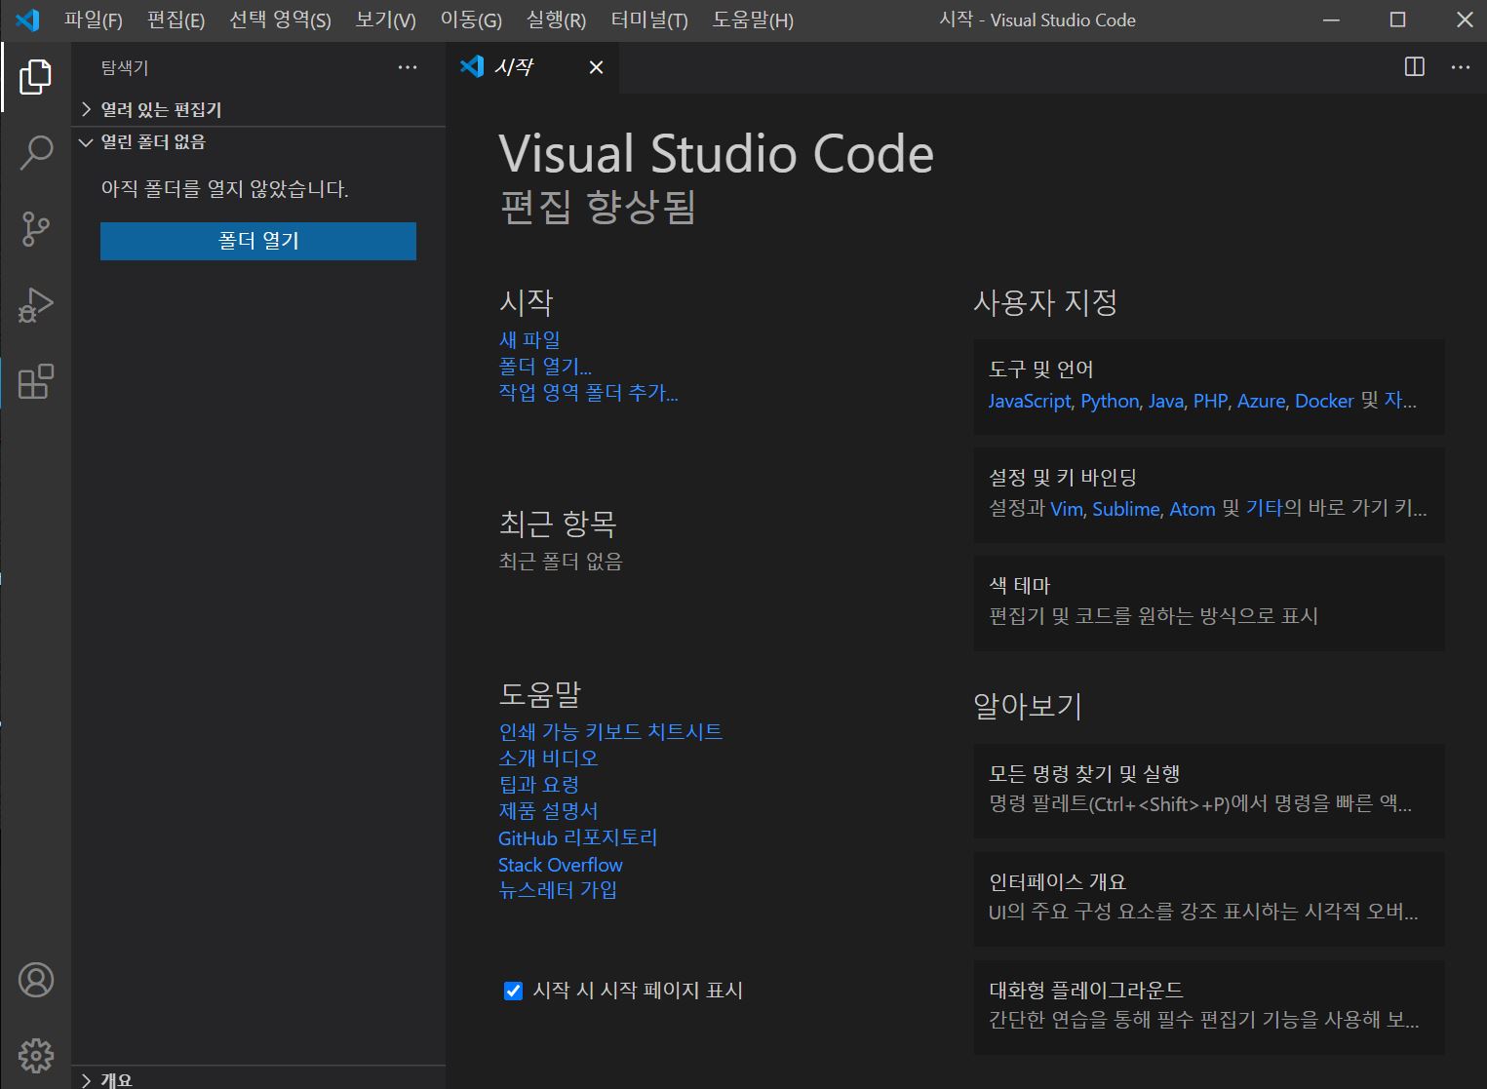This screenshot has height=1089, width=1487.
Task: Click the 새 파일 link
Action: tap(529, 339)
